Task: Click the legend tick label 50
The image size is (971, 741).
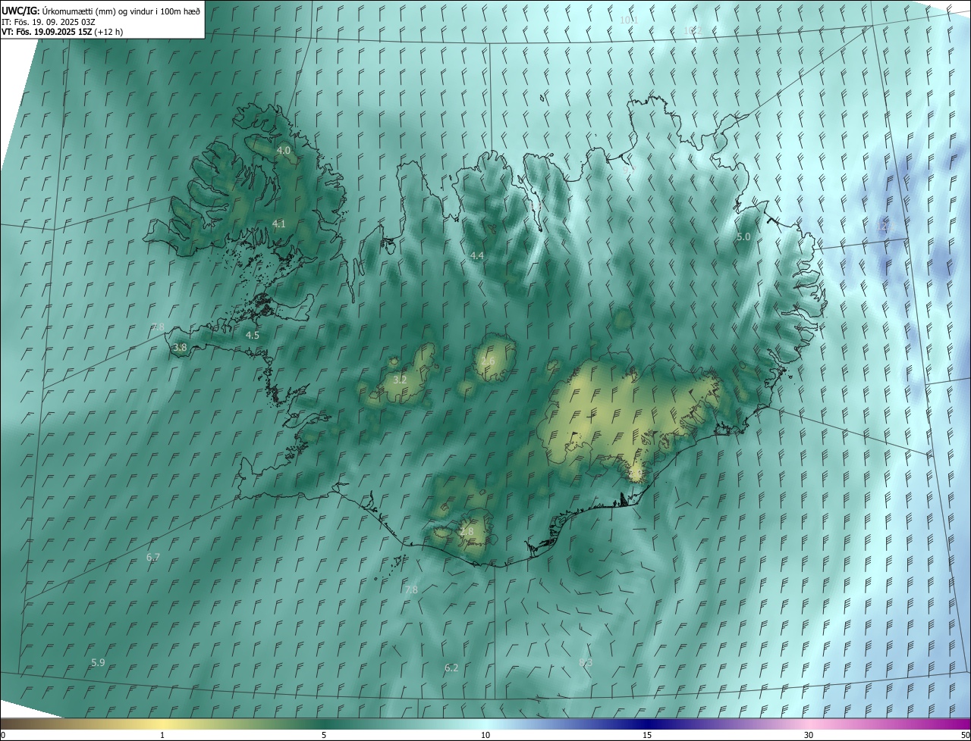Action: [964, 736]
